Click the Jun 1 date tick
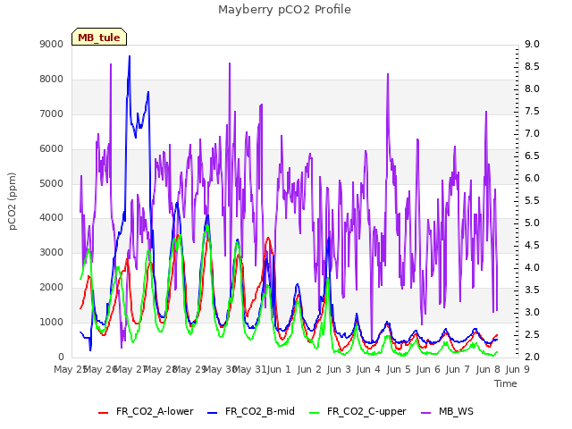Viewport: 572px width, 429px height. [x=279, y=369]
